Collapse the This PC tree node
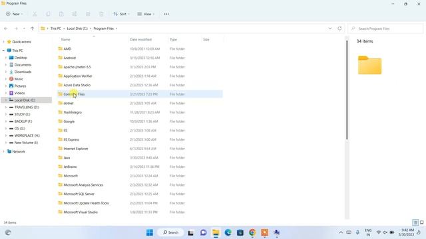The width and height of the screenshot is (426, 239). click(x=3, y=50)
